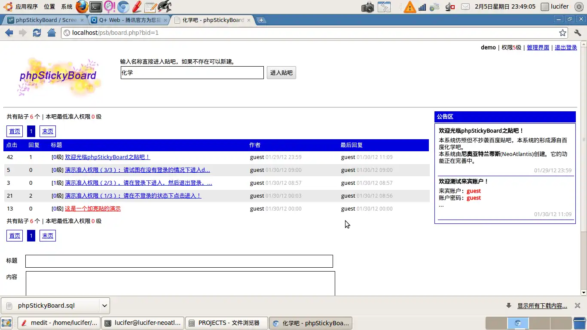
Task: Click the camera screenshot icon in panel
Action: [367, 7]
